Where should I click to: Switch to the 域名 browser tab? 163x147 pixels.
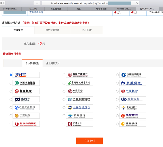click(79, 9)
